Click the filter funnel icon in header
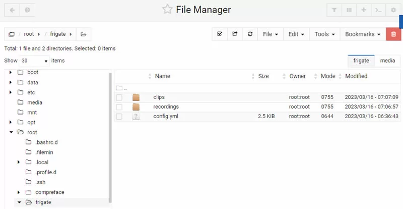 334,10
